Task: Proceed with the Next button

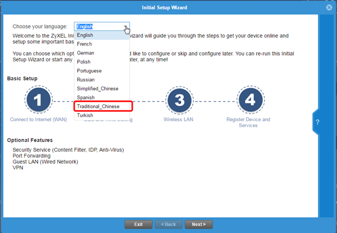Action: click(199, 225)
